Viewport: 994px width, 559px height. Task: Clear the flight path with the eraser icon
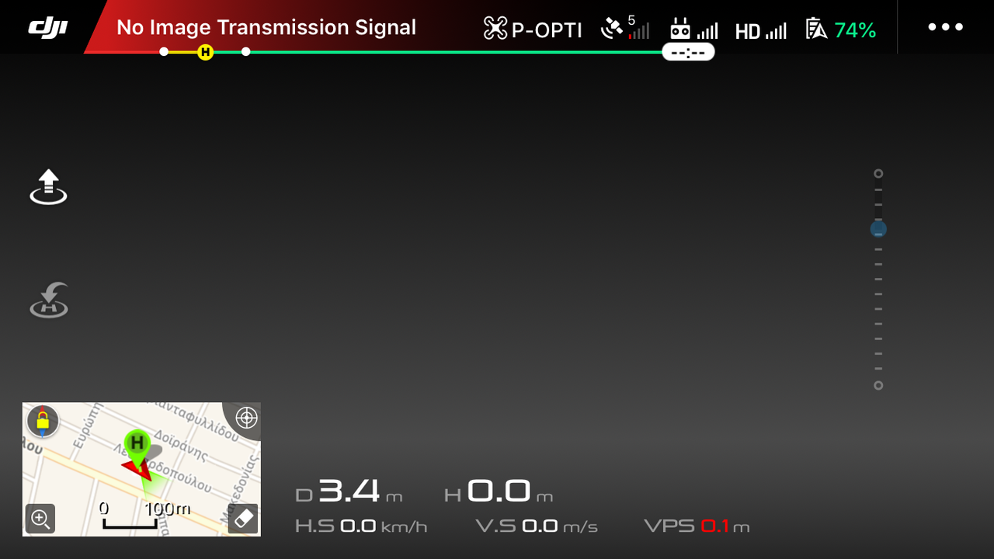[243, 519]
